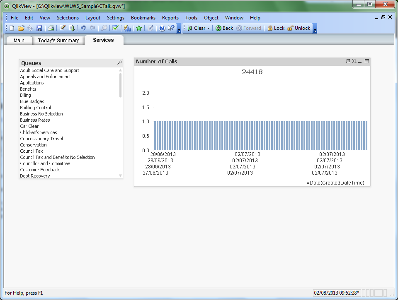This screenshot has width=398, height=300.
Task: Click the Open document folder icon
Action: click(21, 28)
